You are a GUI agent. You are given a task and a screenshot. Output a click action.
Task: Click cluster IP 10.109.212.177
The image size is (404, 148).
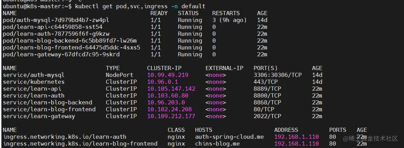pyautogui.click(x=171, y=116)
